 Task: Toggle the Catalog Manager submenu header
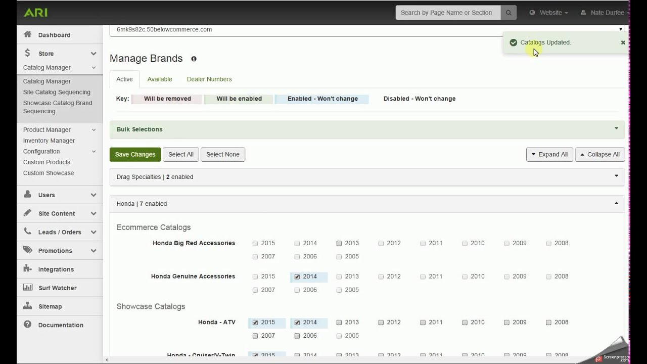60,67
